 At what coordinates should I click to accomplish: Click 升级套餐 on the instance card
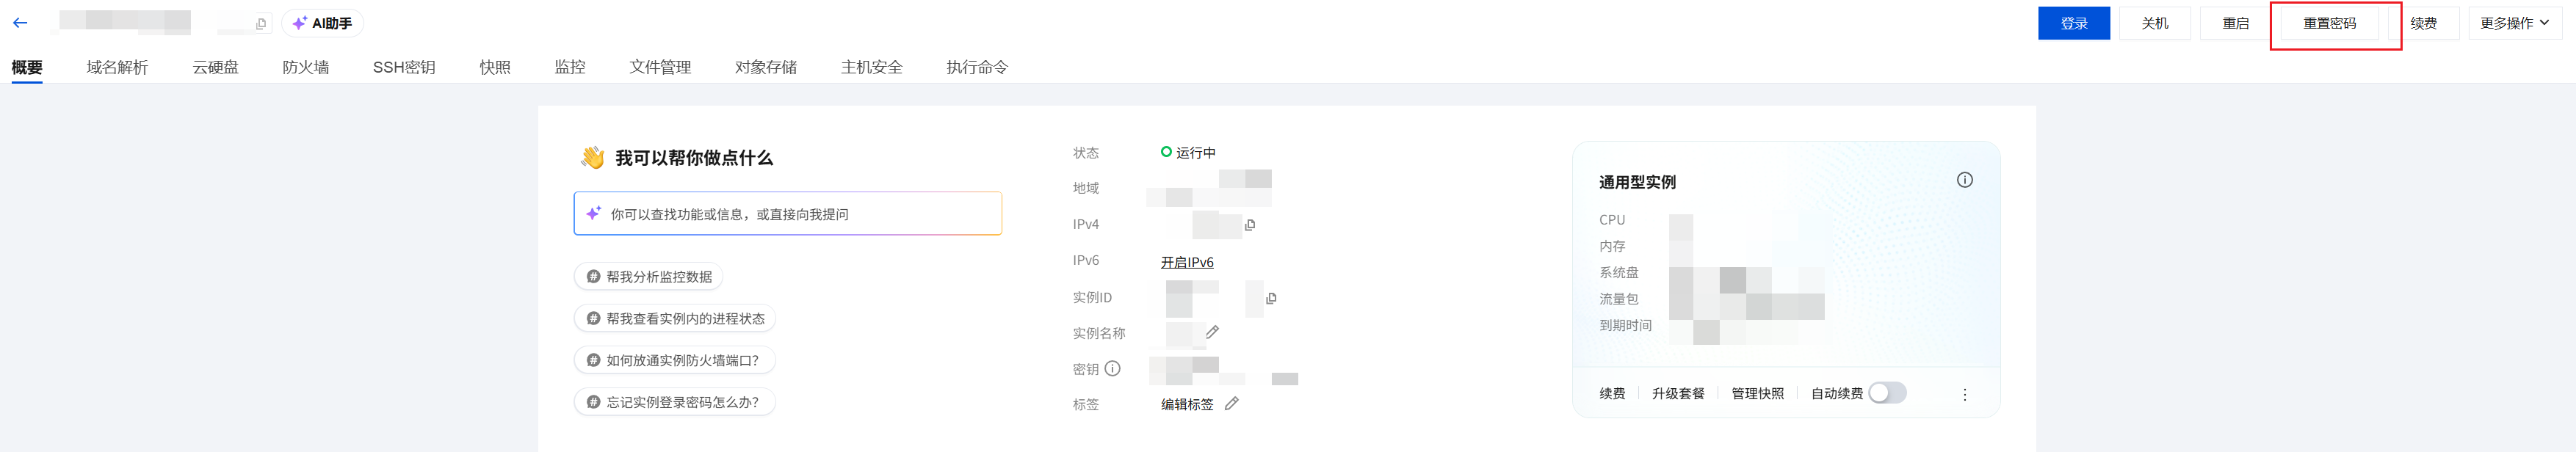1678,393
